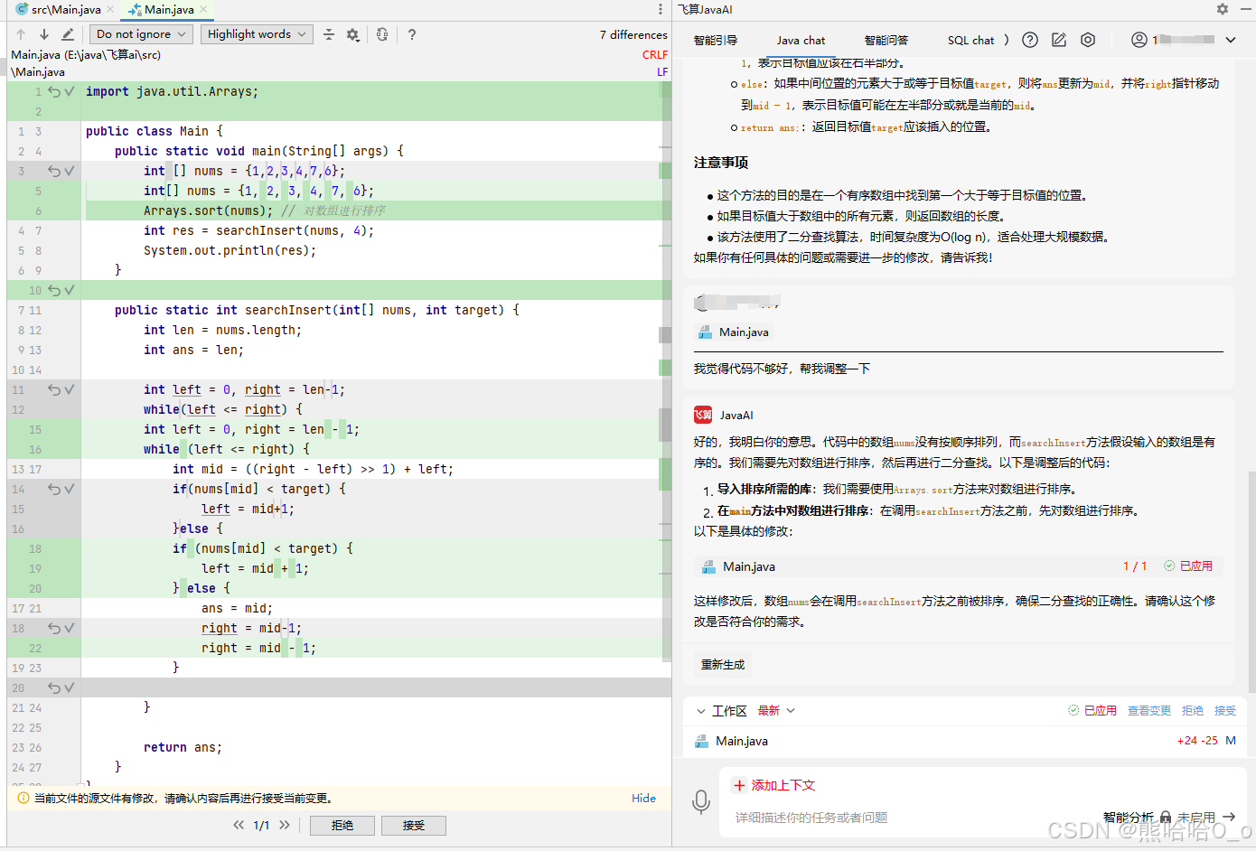Viewport: 1256px width, 851px height.
Task: Accept change checkmark at line 3
Action: [x=70, y=171]
